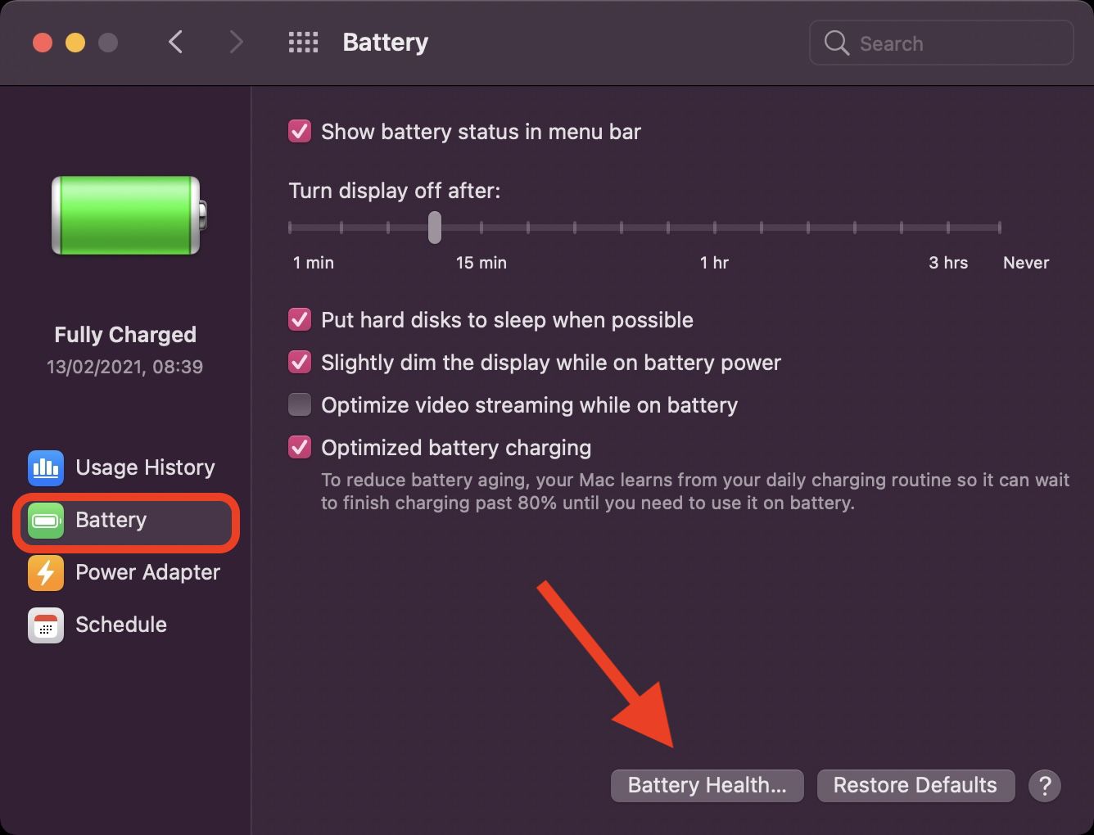Open the Battery pane from the sidebar
Screen dimensions: 1094x835
click(x=111, y=520)
